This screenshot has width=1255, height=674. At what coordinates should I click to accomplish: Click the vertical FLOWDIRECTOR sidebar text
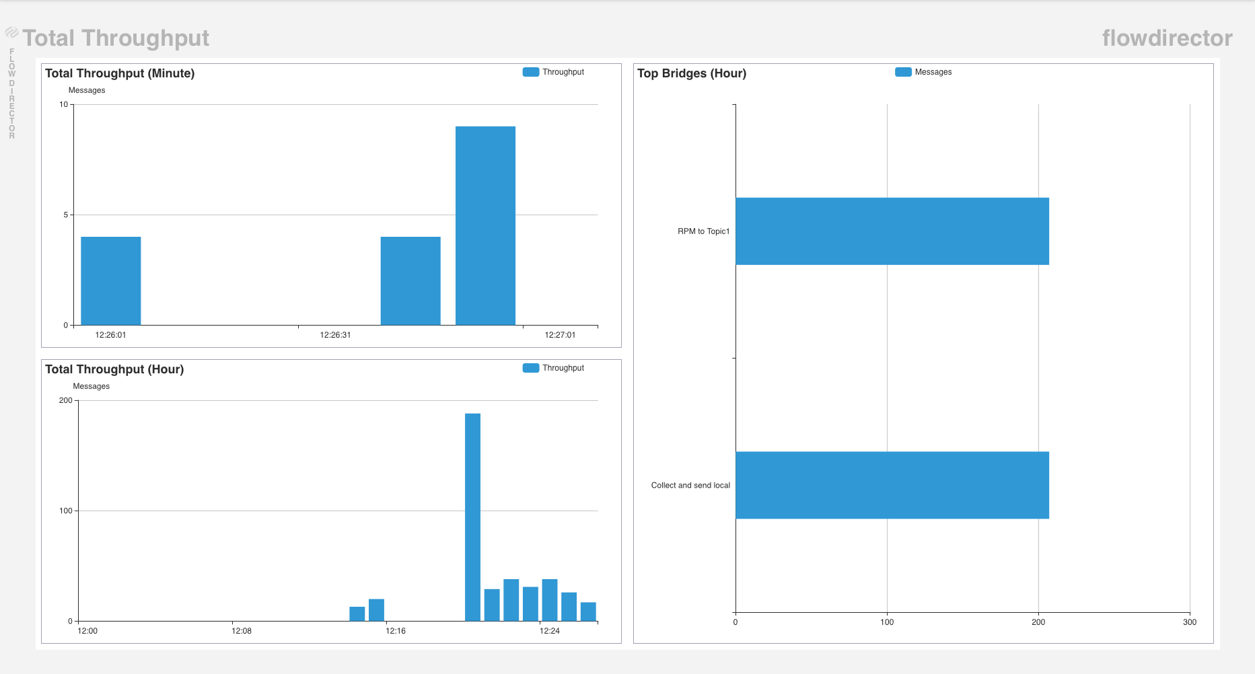(11, 93)
